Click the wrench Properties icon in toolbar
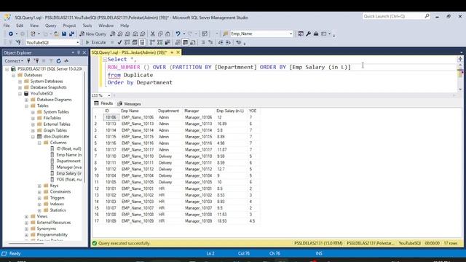 [x=308, y=34]
